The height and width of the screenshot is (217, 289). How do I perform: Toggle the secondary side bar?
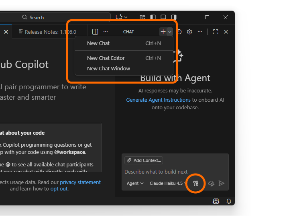pyautogui.click(x=174, y=17)
